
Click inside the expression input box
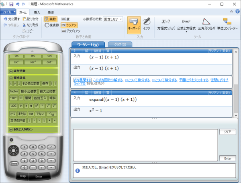[145, 145]
